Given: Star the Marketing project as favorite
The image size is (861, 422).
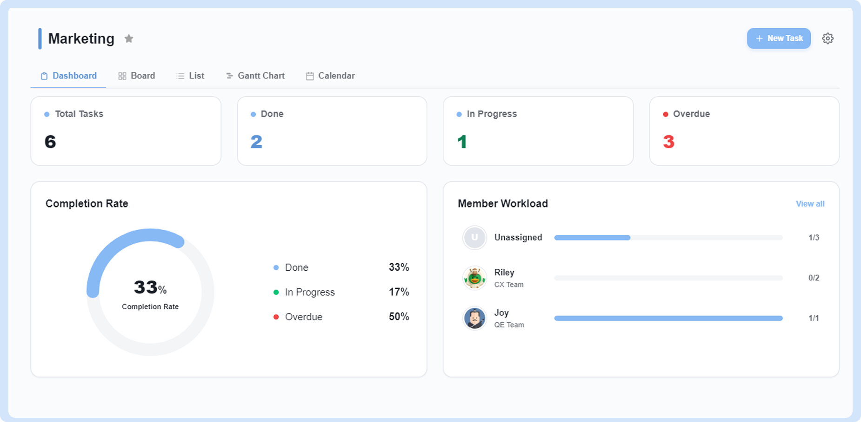Looking at the screenshot, I should (x=129, y=39).
